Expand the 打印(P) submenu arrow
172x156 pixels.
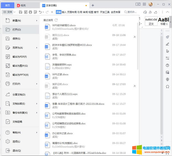[36, 84]
